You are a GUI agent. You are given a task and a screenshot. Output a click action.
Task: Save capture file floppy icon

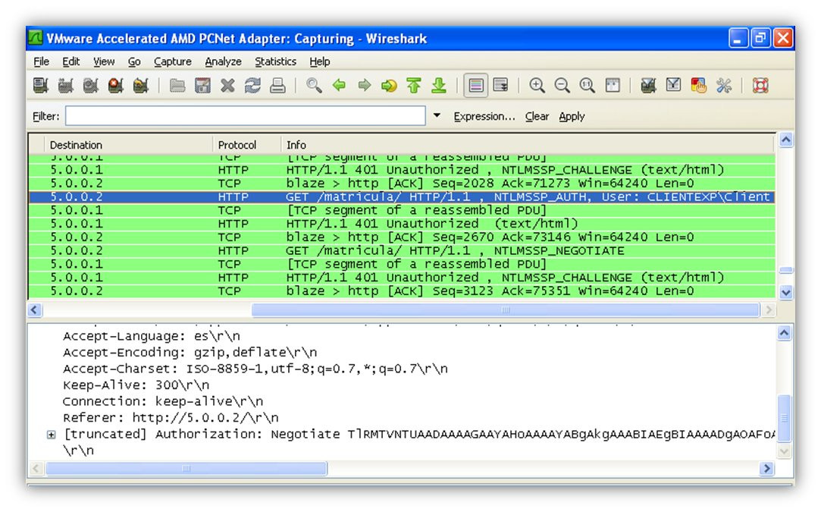point(202,85)
